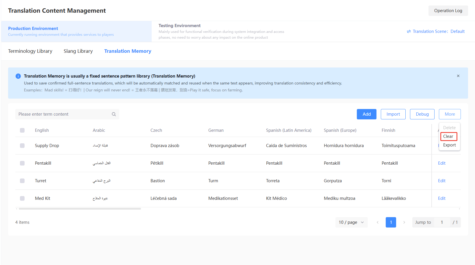Click the Debug button

tap(422, 114)
